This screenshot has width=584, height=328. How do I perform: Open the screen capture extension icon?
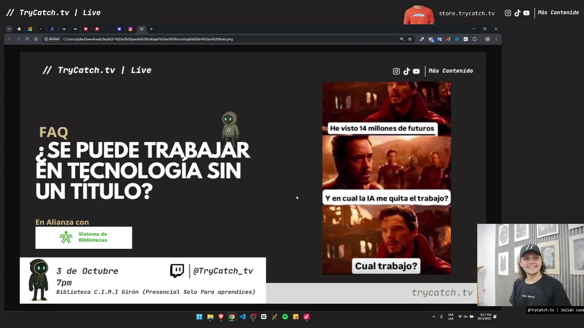(431, 40)
